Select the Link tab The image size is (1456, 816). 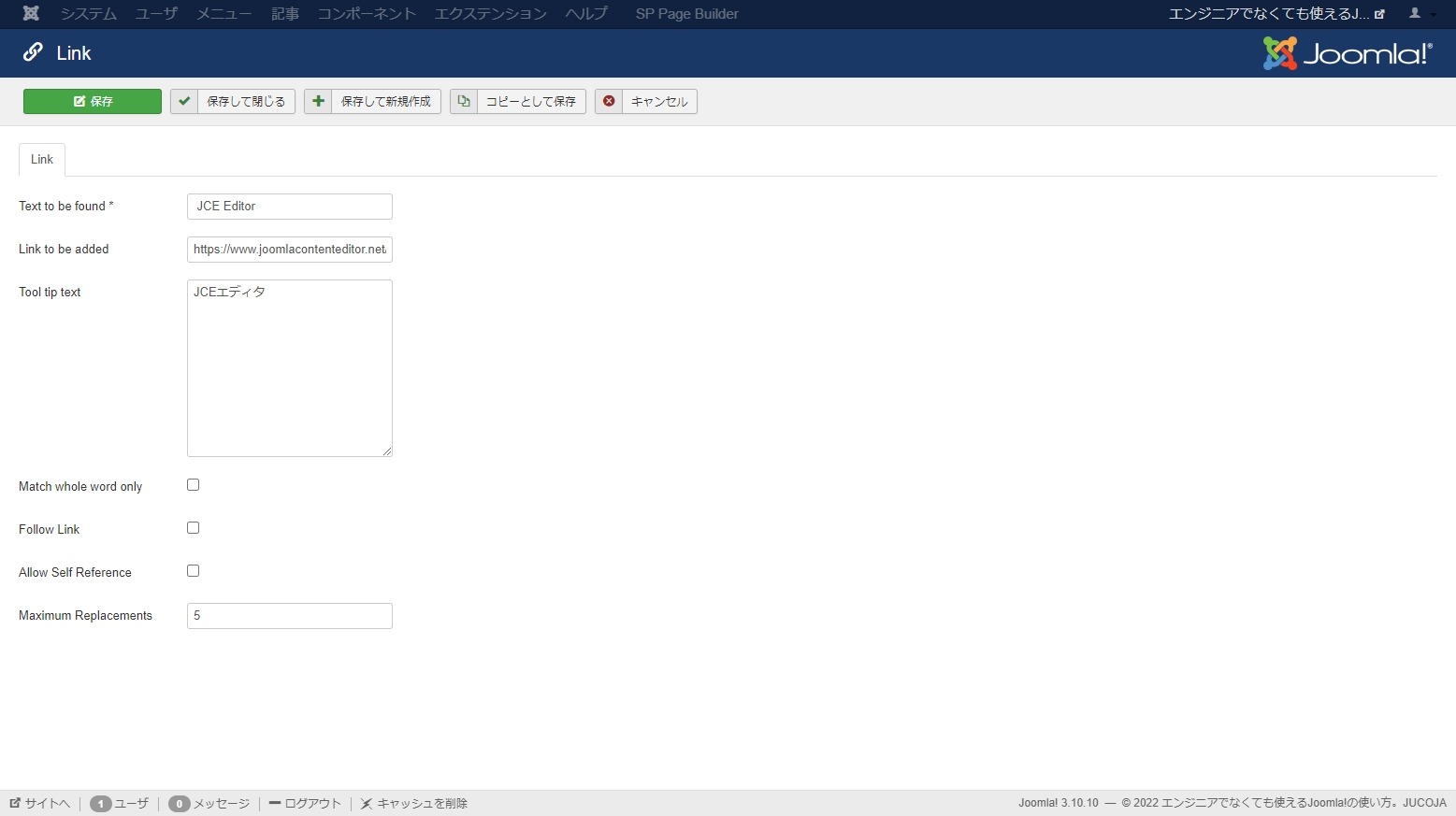point(42,159)
